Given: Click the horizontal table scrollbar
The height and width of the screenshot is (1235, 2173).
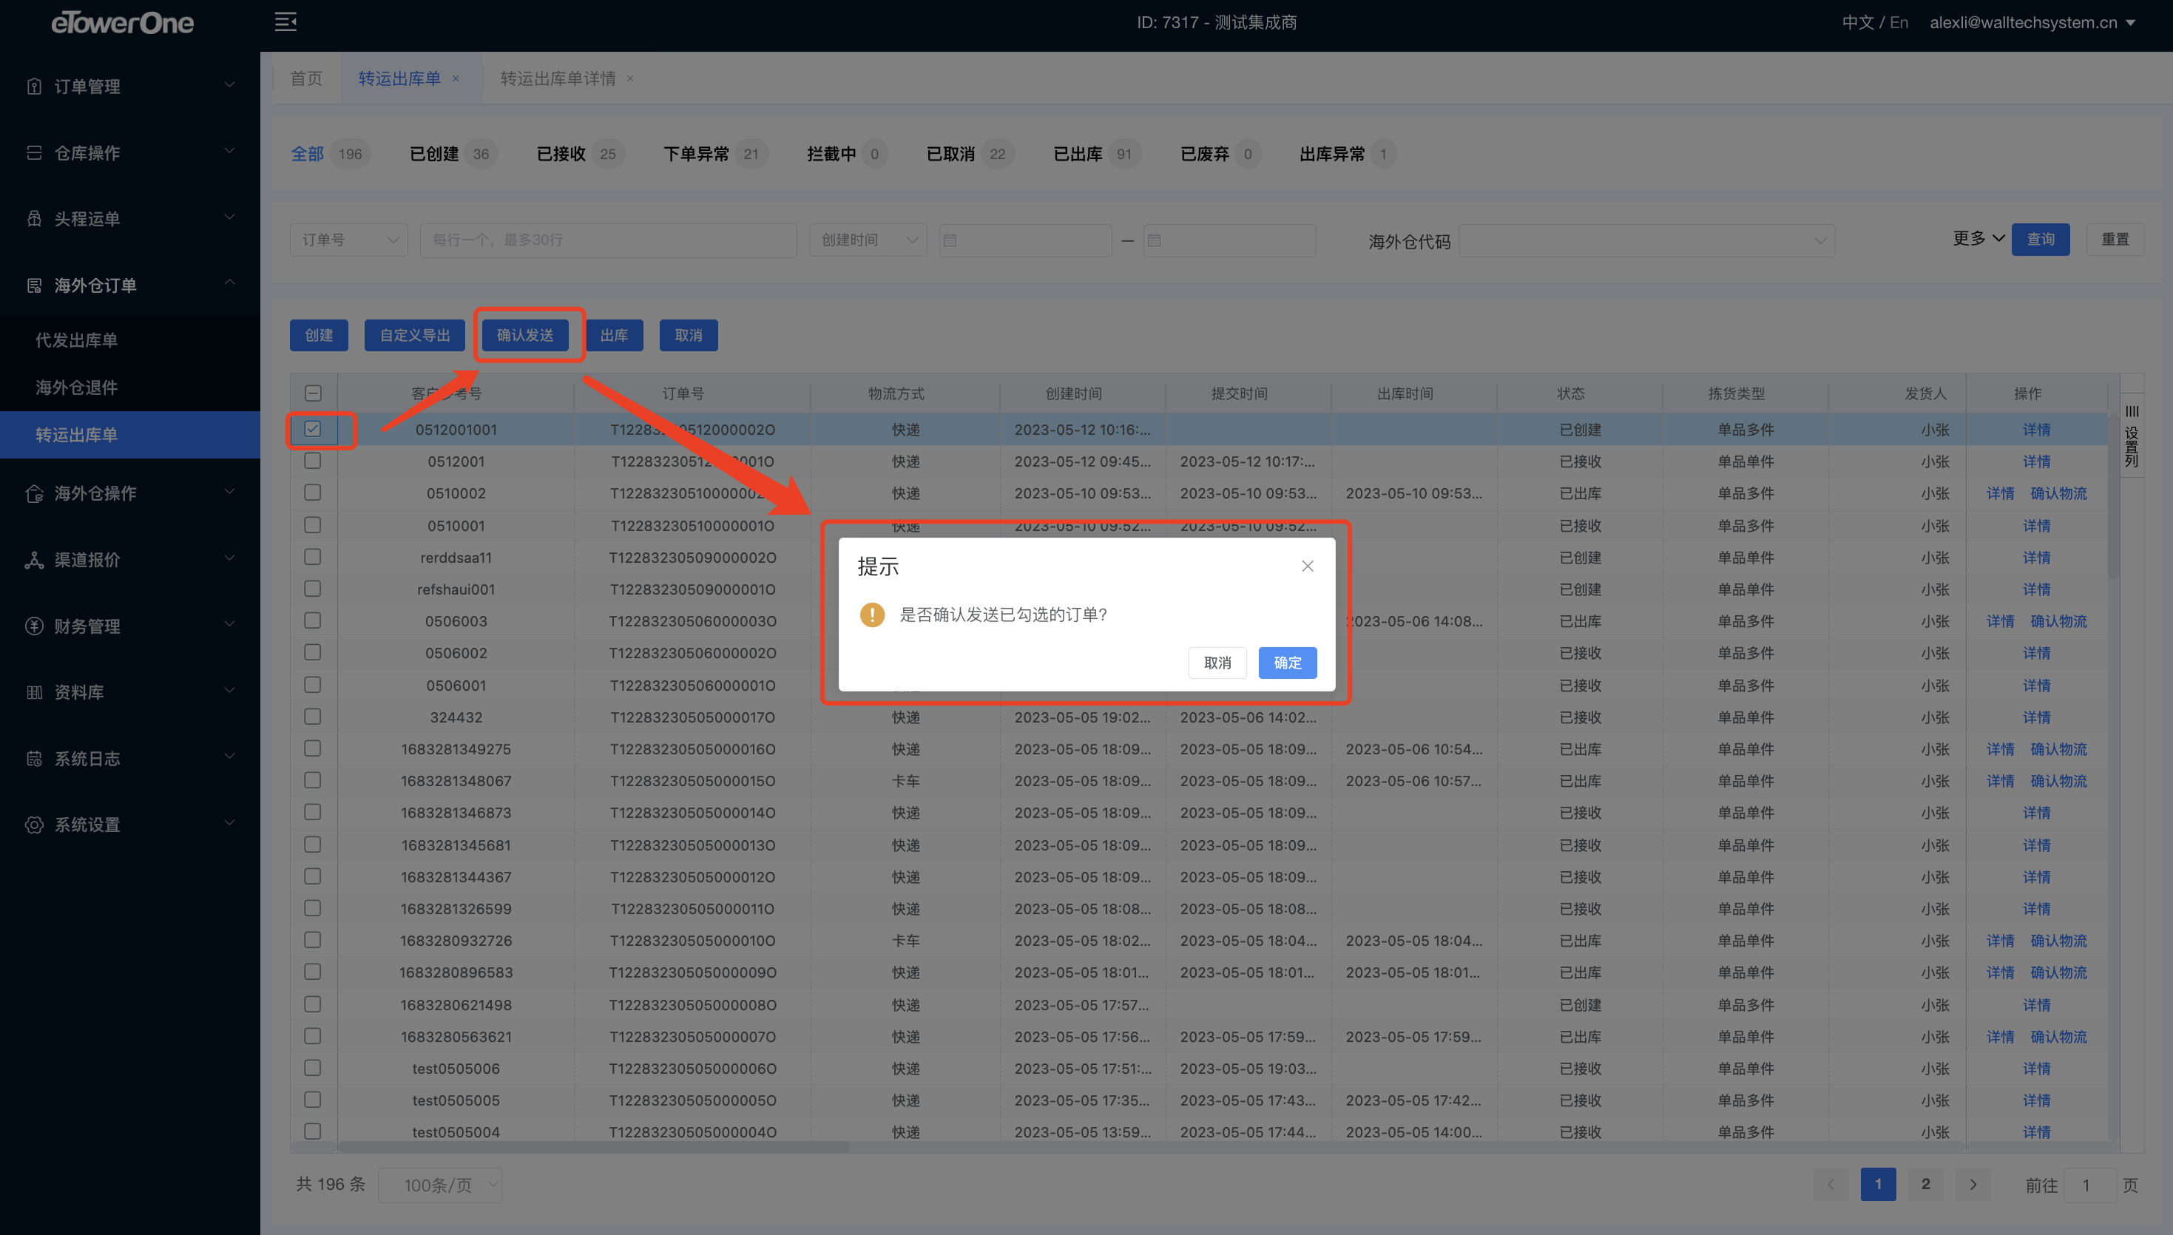Looking at the screenshot, I should click(x=594, y=1147).
